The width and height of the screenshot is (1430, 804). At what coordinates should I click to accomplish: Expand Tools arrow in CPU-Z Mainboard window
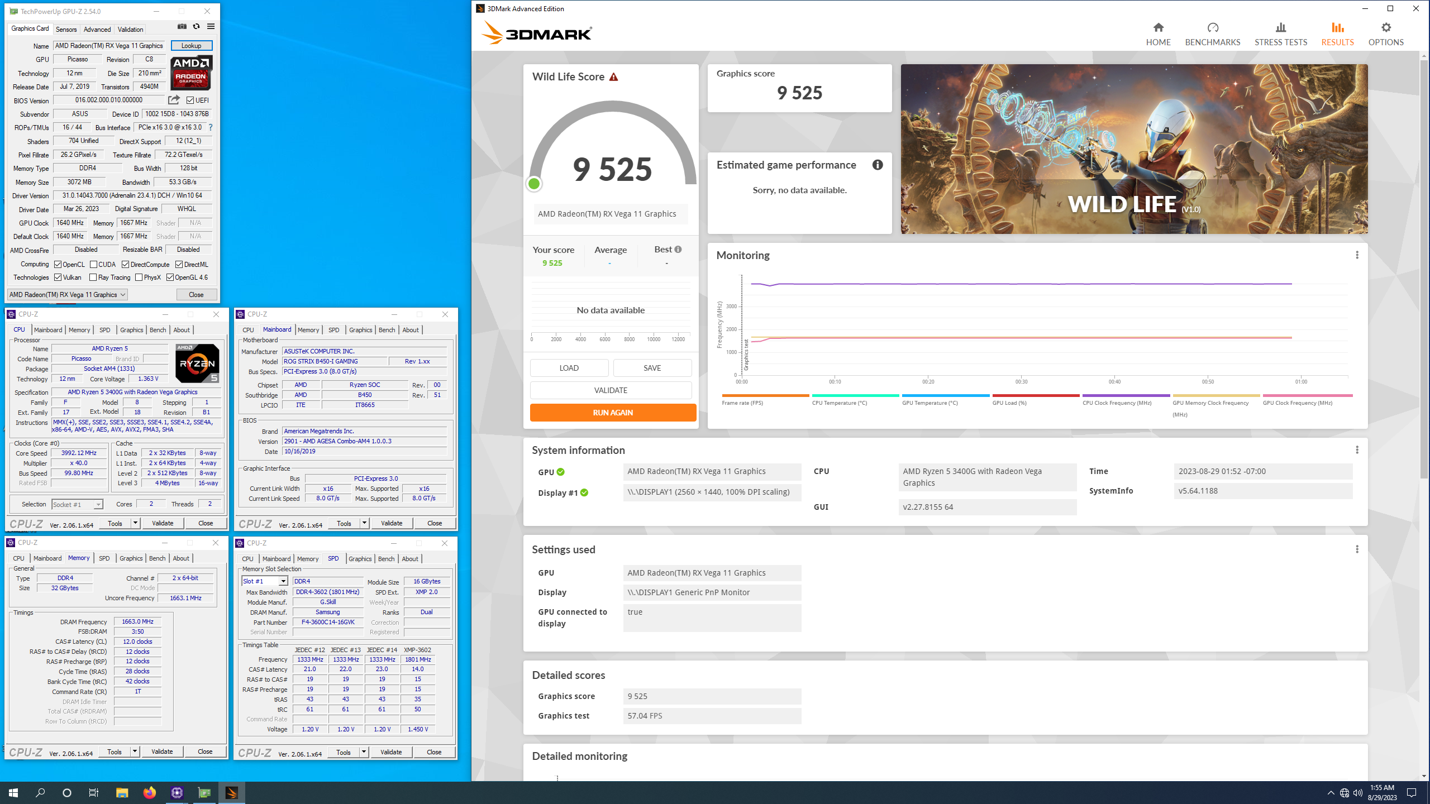pyautogui.click(x=364, y=523)
